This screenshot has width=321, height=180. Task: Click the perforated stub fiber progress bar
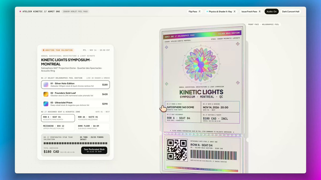pos(75,143)
